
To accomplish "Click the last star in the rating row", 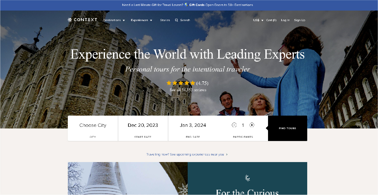I will point(193,83).
